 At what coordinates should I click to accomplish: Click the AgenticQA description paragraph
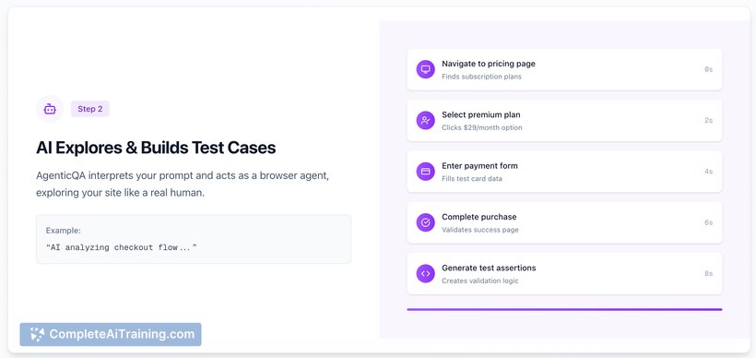[183, 185]
